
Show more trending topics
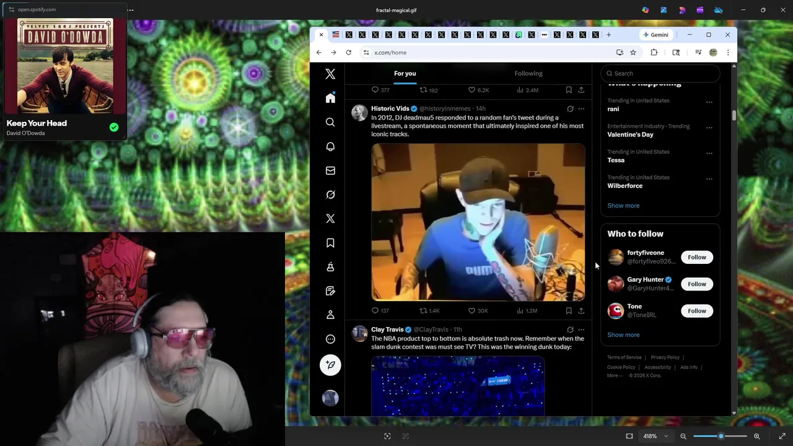(623, 206)
